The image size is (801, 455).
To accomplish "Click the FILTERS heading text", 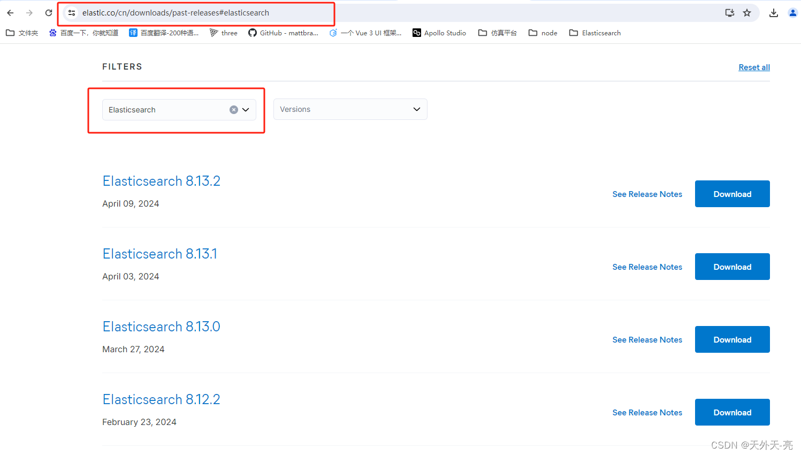I will (x=123, y=67).
